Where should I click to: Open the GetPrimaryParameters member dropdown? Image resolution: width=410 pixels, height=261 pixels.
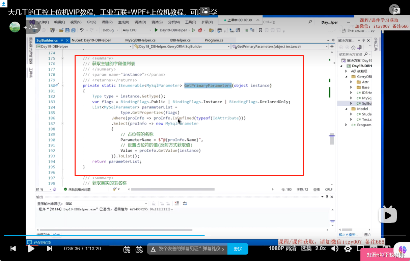pyautogui.click(x=280, y=46)
